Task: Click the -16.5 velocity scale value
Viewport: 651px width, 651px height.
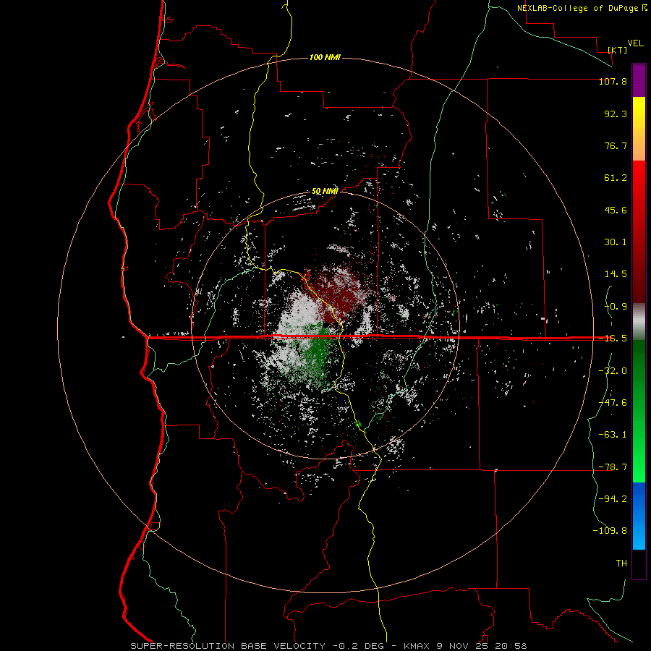Action: pyautogui.click(x=613, y=339)
